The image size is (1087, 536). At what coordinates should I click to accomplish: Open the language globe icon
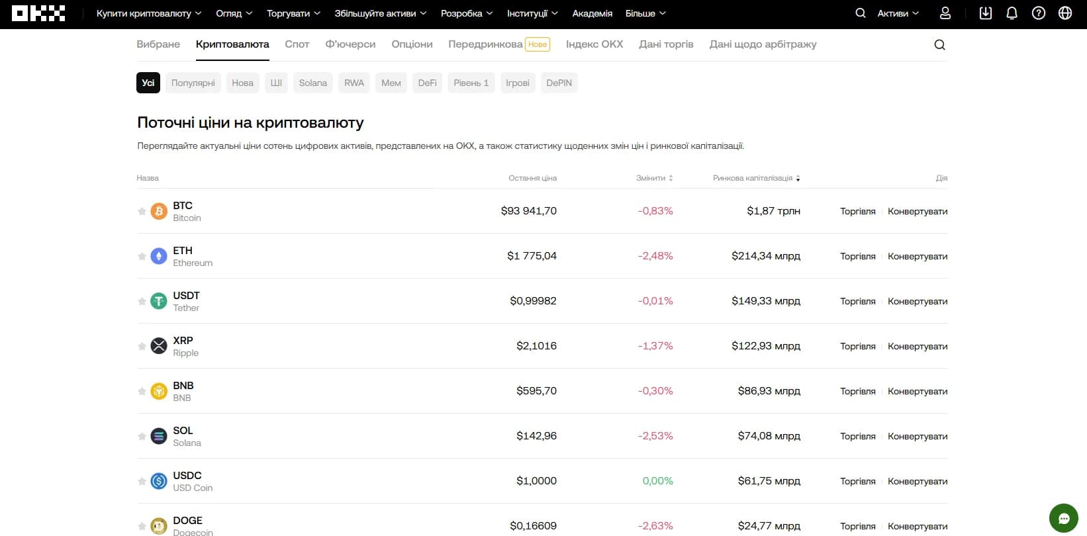point(1065,13)
